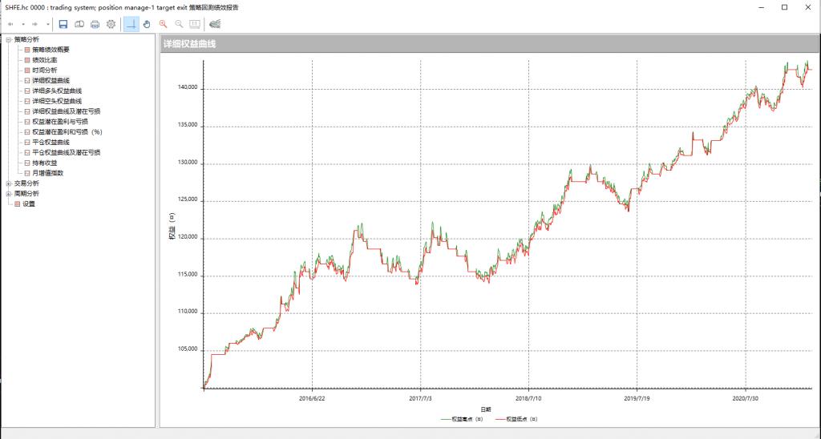Toggle the crosshair cursor tool
The height and width of the screenshot is (439, 821).
131,24
